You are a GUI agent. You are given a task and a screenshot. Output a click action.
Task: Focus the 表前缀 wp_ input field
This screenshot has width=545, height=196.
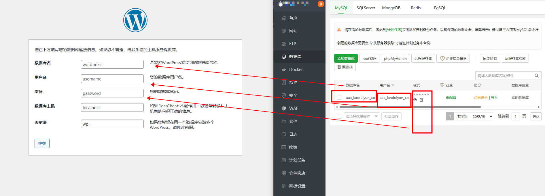(112, 124)
